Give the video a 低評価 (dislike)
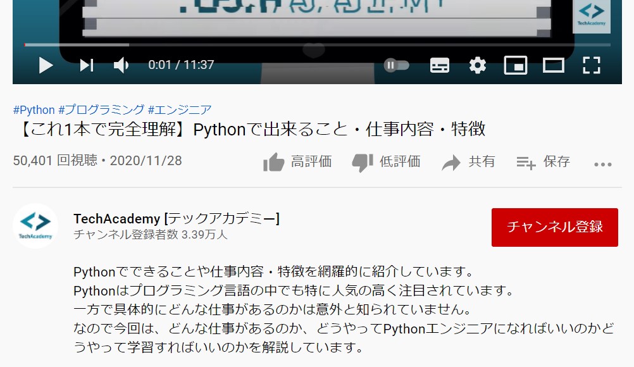The width and height of the screenshot is (634, 367). [x=387, y=161]
